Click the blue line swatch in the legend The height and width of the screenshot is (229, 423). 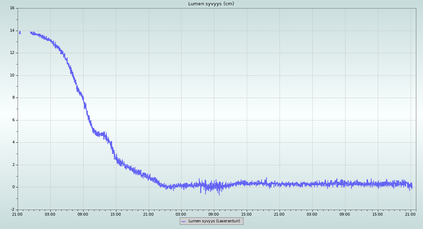click(183, 221)
